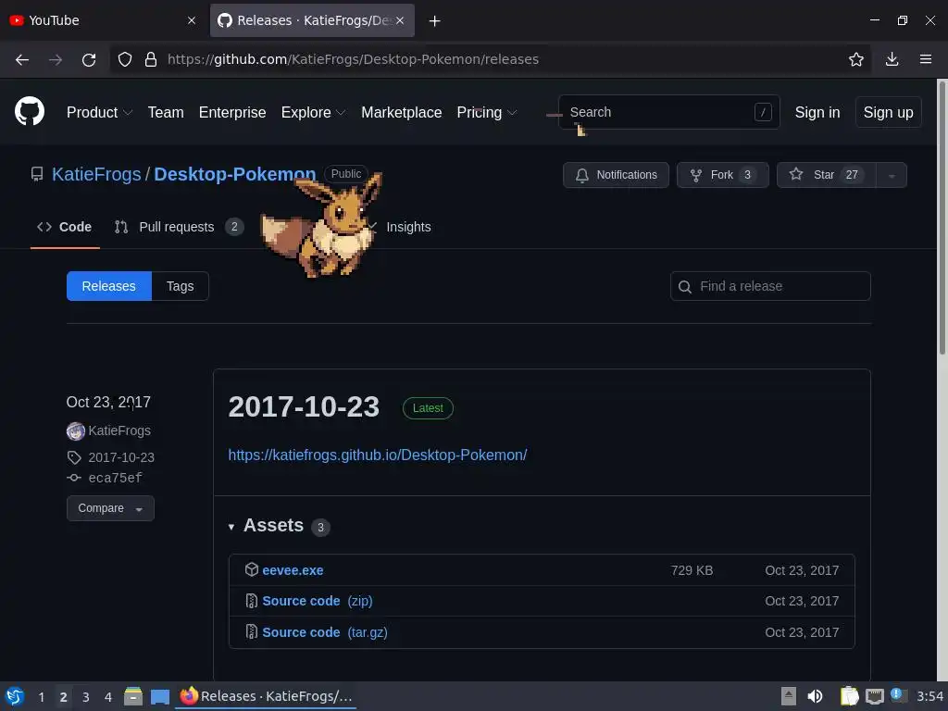Open the Firefox downloads icon
The image size is (948, 711).
pyautogui.click(x=892, y=59)
